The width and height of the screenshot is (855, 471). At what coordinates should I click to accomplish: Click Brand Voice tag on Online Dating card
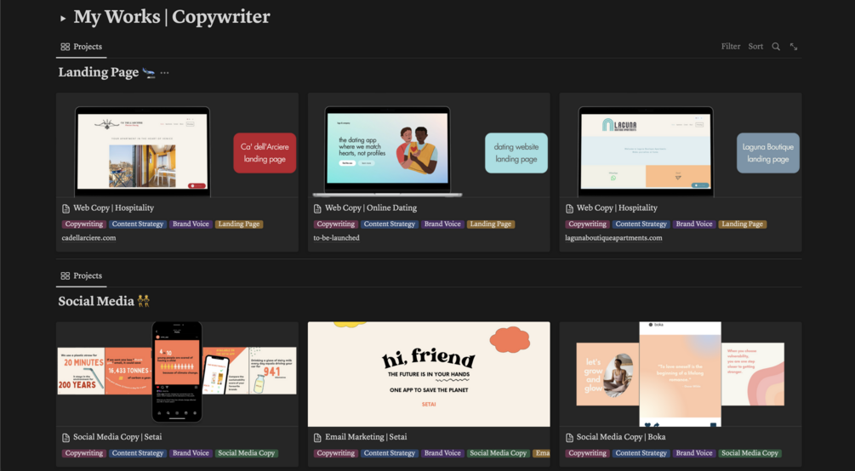(x=442, y=224)
